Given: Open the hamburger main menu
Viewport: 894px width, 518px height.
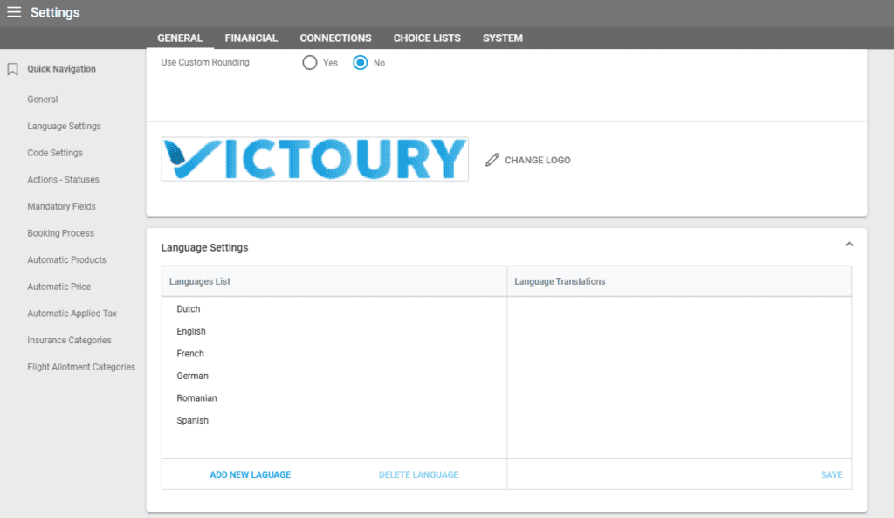Looking at the screenshot, I should point(14,12).
